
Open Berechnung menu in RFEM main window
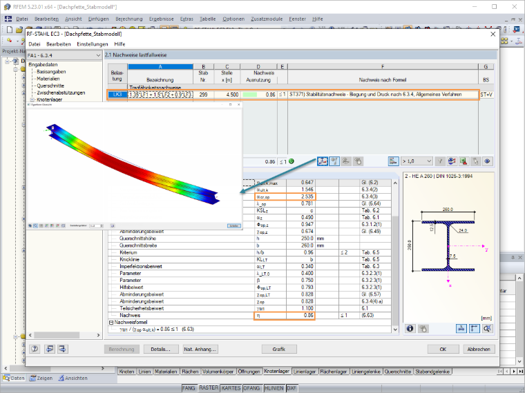pos(129,19)
